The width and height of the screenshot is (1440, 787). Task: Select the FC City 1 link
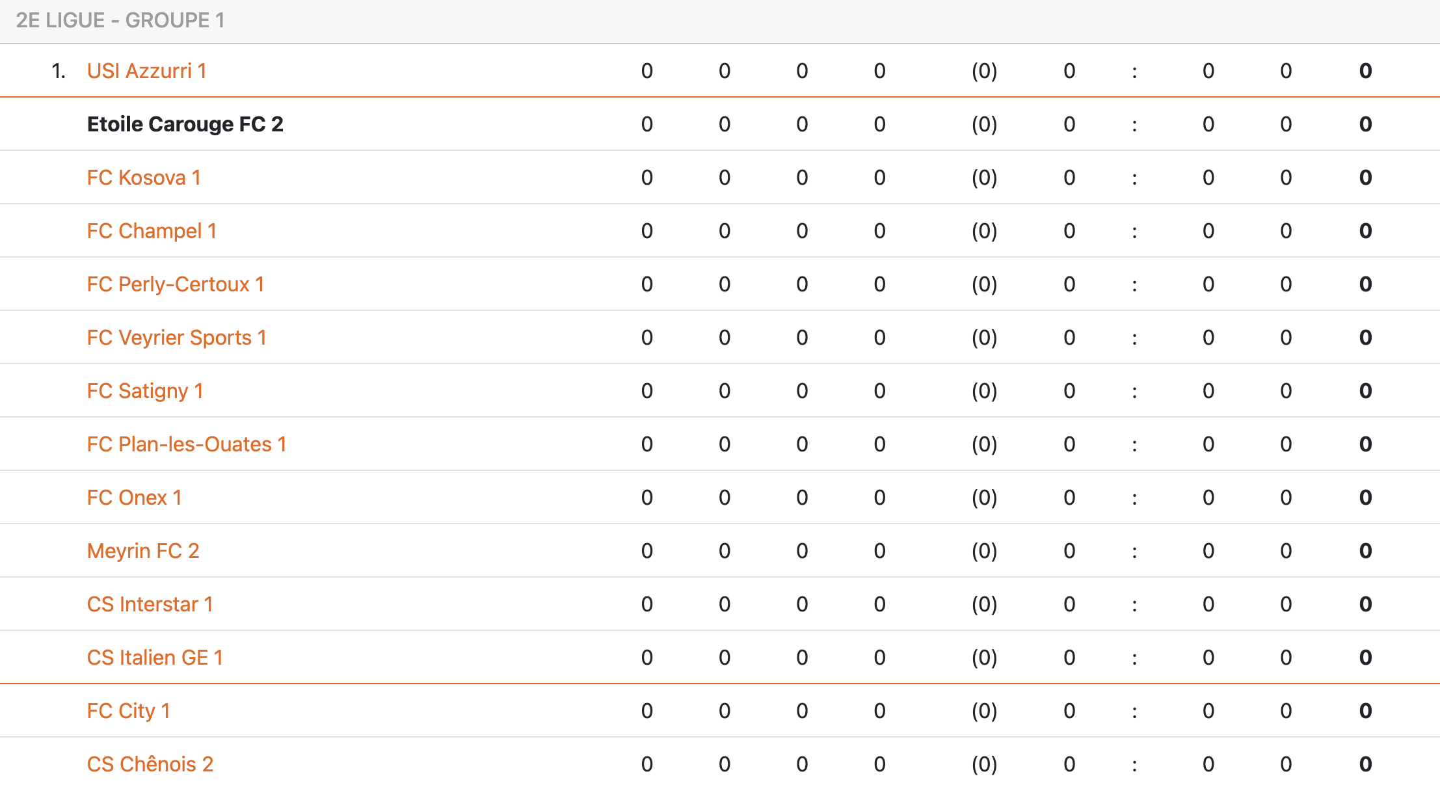(x=128, y=711)
